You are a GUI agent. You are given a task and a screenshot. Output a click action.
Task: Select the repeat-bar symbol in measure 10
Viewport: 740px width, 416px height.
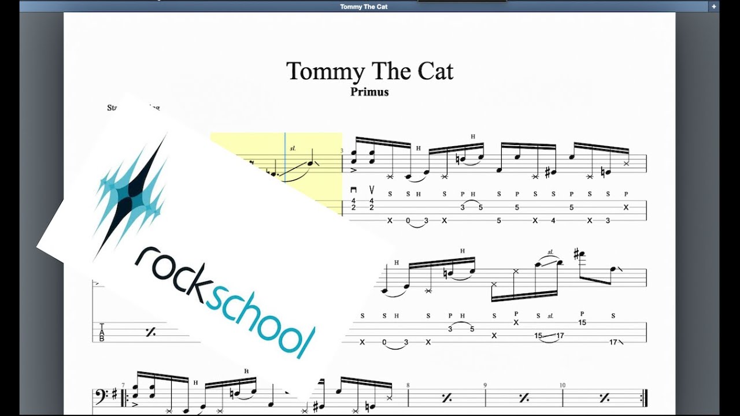click(604, 398)
